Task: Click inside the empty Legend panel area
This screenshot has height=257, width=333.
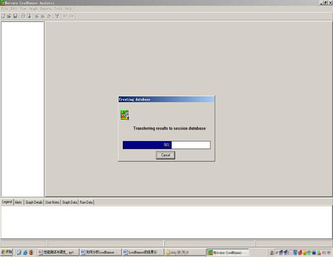Action: pyautogui.click(x=166, y=222)
